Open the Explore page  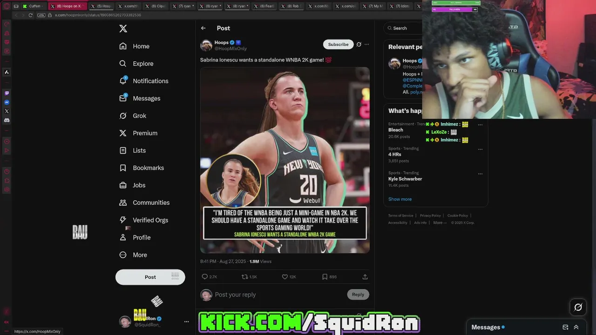[x=136, y=64]
